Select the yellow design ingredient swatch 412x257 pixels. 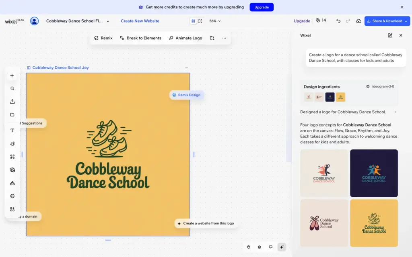tap(340, 97)
